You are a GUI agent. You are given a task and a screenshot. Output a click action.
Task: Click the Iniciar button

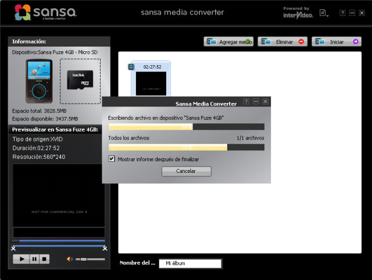pyautogui.click(x=337, y=41)
